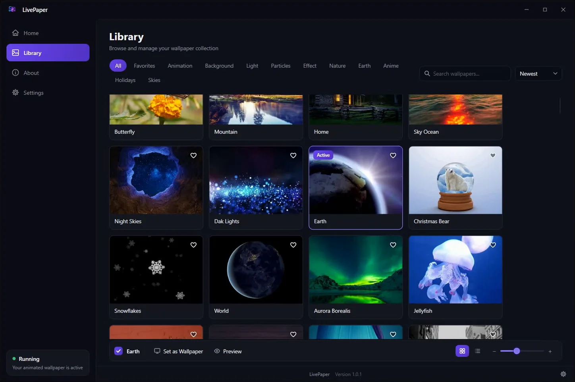Favorite the Dak Lights wallpaper heart

[293, 155]
